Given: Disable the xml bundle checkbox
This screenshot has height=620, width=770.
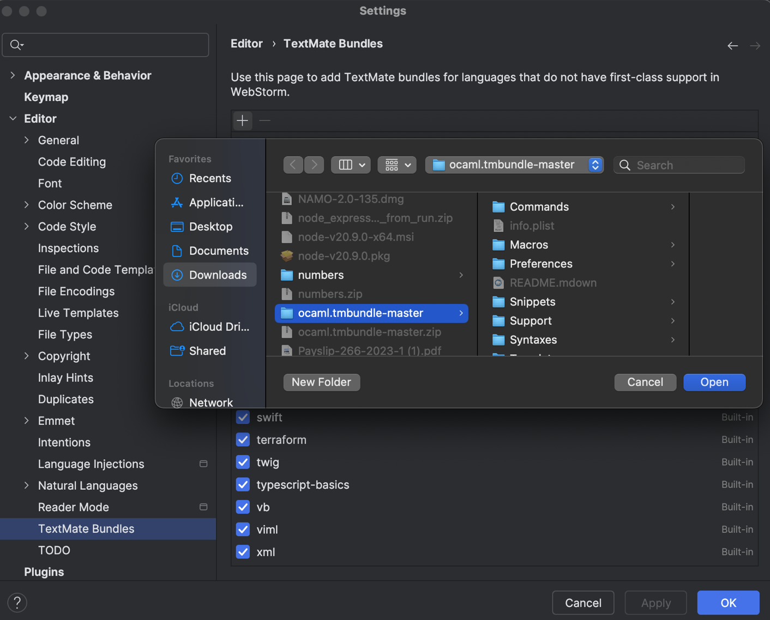Looking at the screenshot, I should 243,552.
